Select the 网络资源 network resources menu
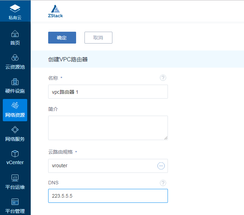 [x=15, y=110]
